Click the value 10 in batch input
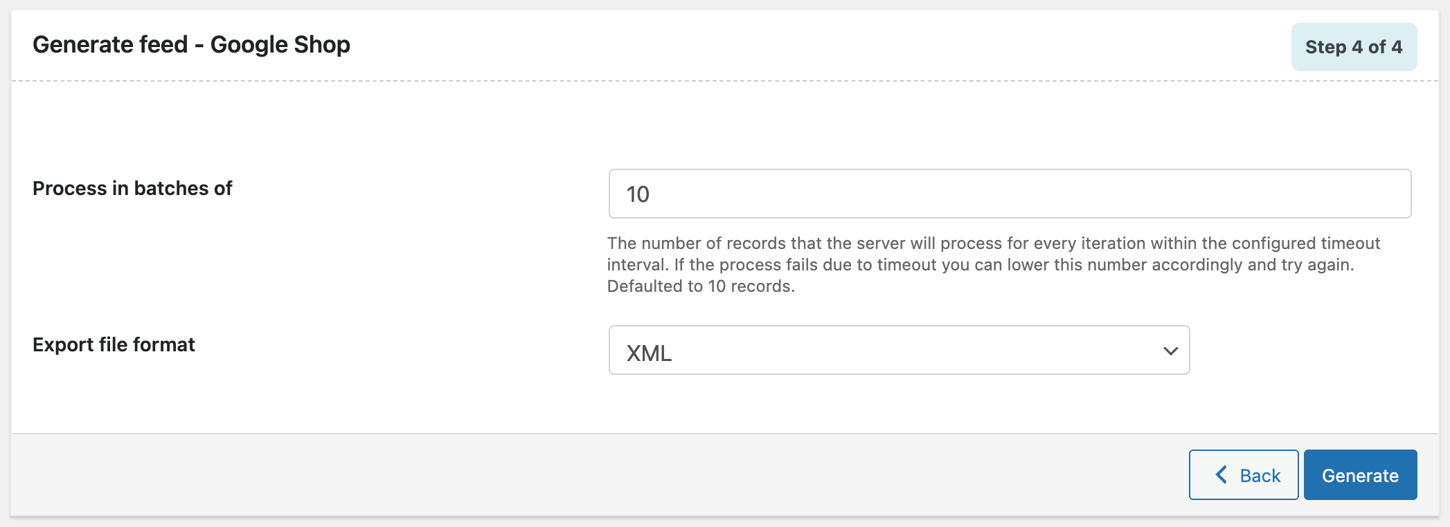 638,194
